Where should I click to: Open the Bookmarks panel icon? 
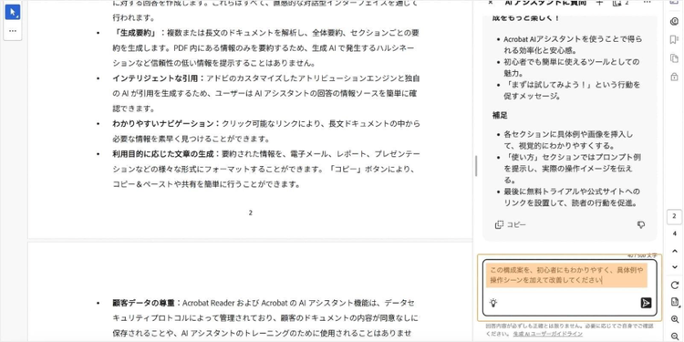[x=674, y=40]
